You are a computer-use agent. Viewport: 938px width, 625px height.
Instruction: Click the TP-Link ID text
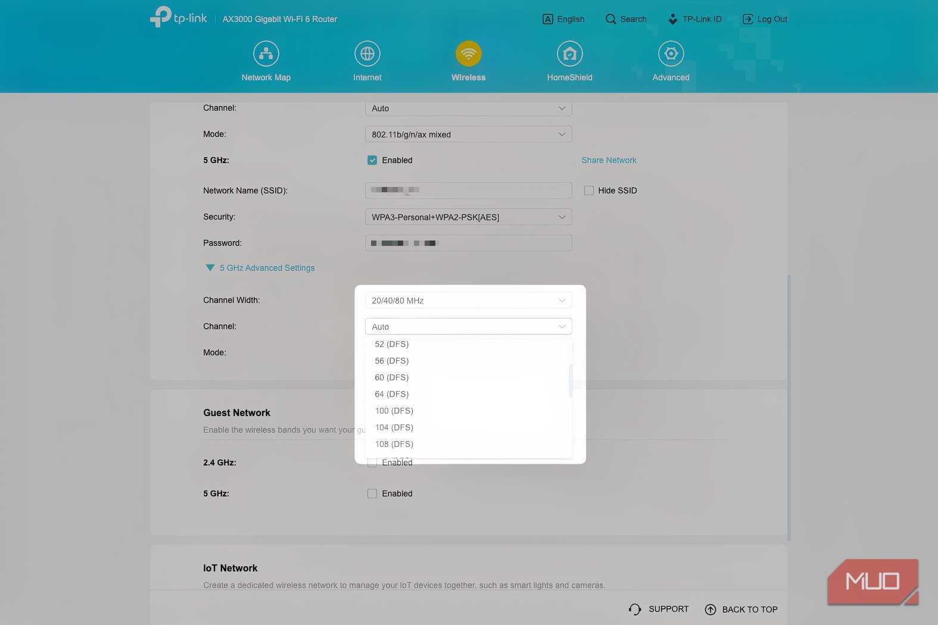[x=702, y=19]
